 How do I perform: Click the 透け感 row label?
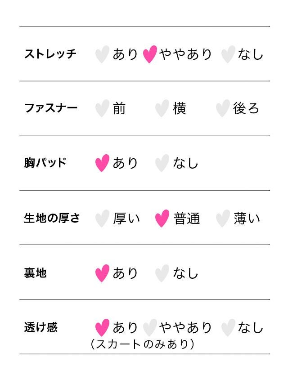tap(40, 327)
